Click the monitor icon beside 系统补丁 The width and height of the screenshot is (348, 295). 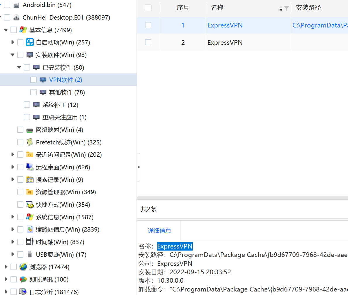36,105
